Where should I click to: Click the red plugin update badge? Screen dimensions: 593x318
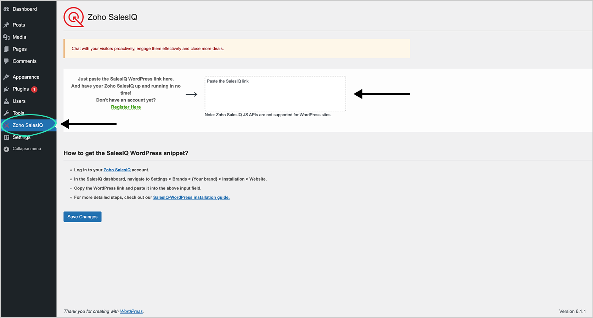click(x=34, y=89)
